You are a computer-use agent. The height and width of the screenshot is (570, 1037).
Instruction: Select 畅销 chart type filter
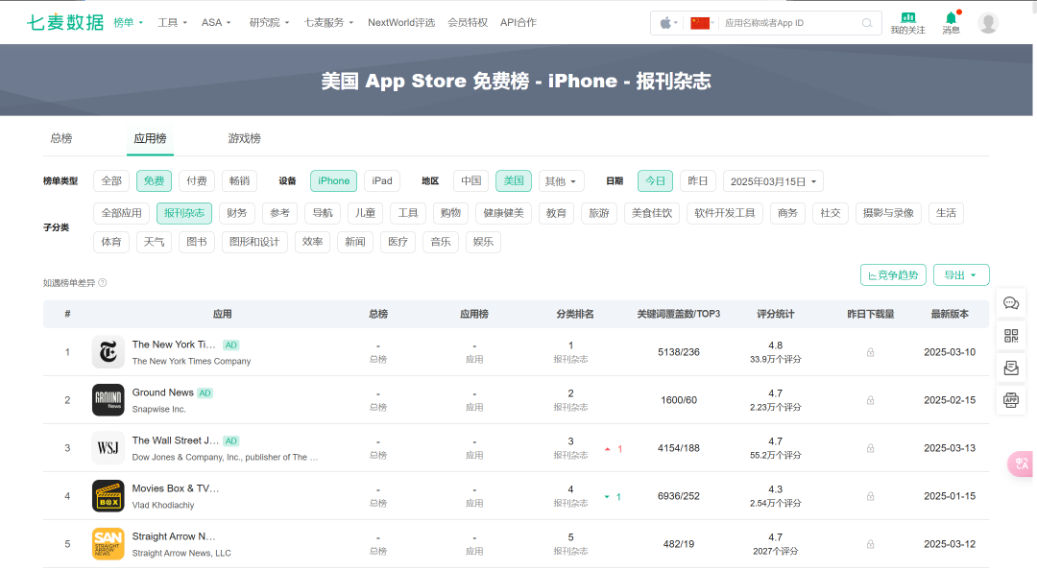tap(239, 181)
